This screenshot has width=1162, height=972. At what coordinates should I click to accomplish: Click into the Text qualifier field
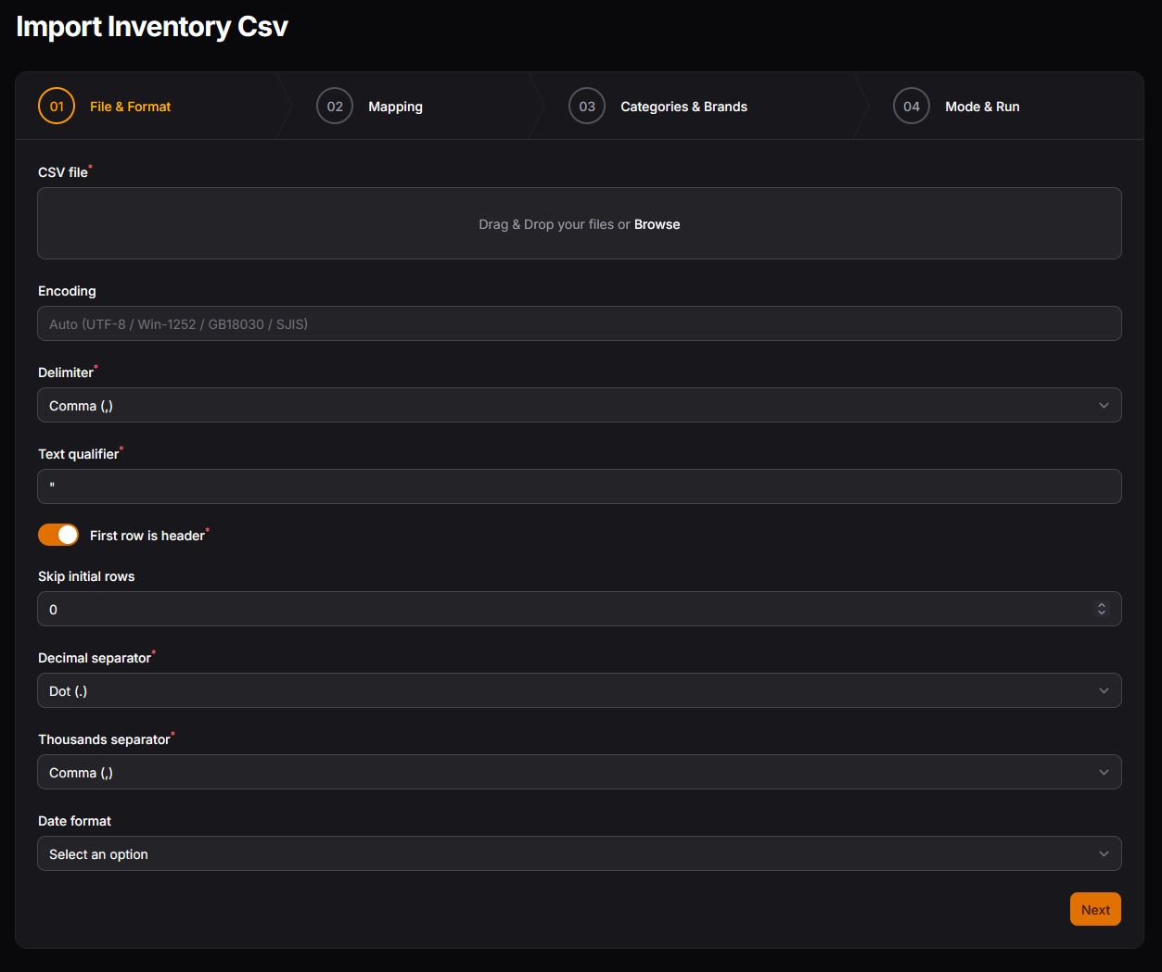pyautogui.click(x=579, y=487)
